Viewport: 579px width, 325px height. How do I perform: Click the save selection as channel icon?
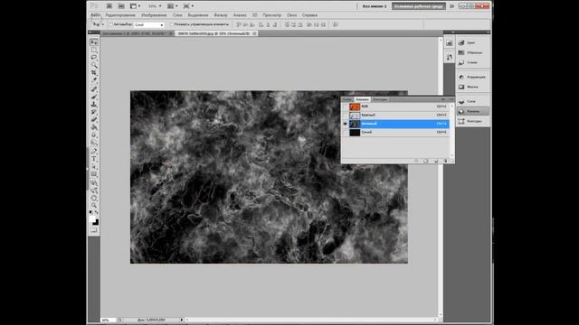(426, 161)
